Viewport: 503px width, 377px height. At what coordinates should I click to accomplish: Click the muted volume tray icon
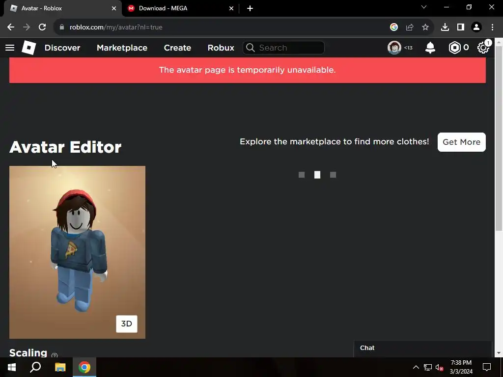[439, 367]
